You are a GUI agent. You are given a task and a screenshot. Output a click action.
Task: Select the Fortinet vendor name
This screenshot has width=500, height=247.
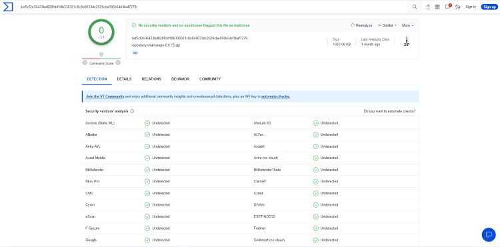(259, 228)
